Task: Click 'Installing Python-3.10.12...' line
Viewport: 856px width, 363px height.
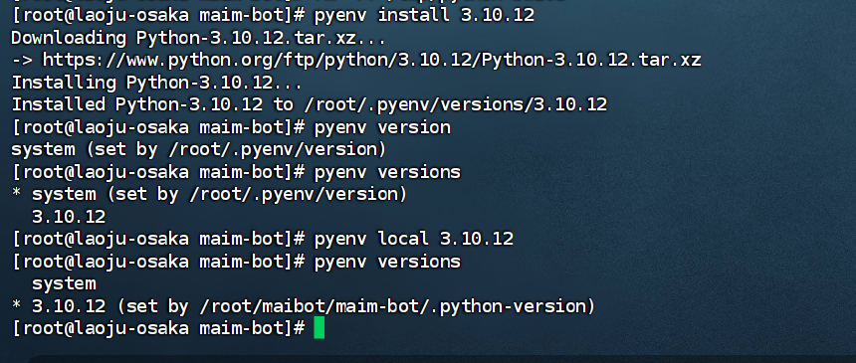Action: coord(156,83)
